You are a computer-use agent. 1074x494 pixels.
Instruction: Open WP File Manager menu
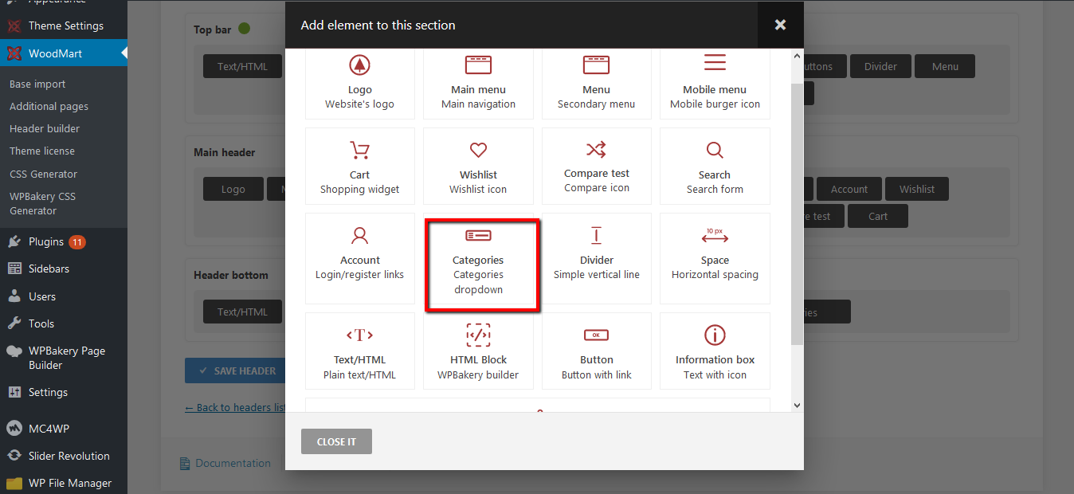(64, 483)
